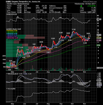This screenshot has width=103, height=105.
Task: Click the green up-arrow price change icon
Action: (x=81, y=6)
